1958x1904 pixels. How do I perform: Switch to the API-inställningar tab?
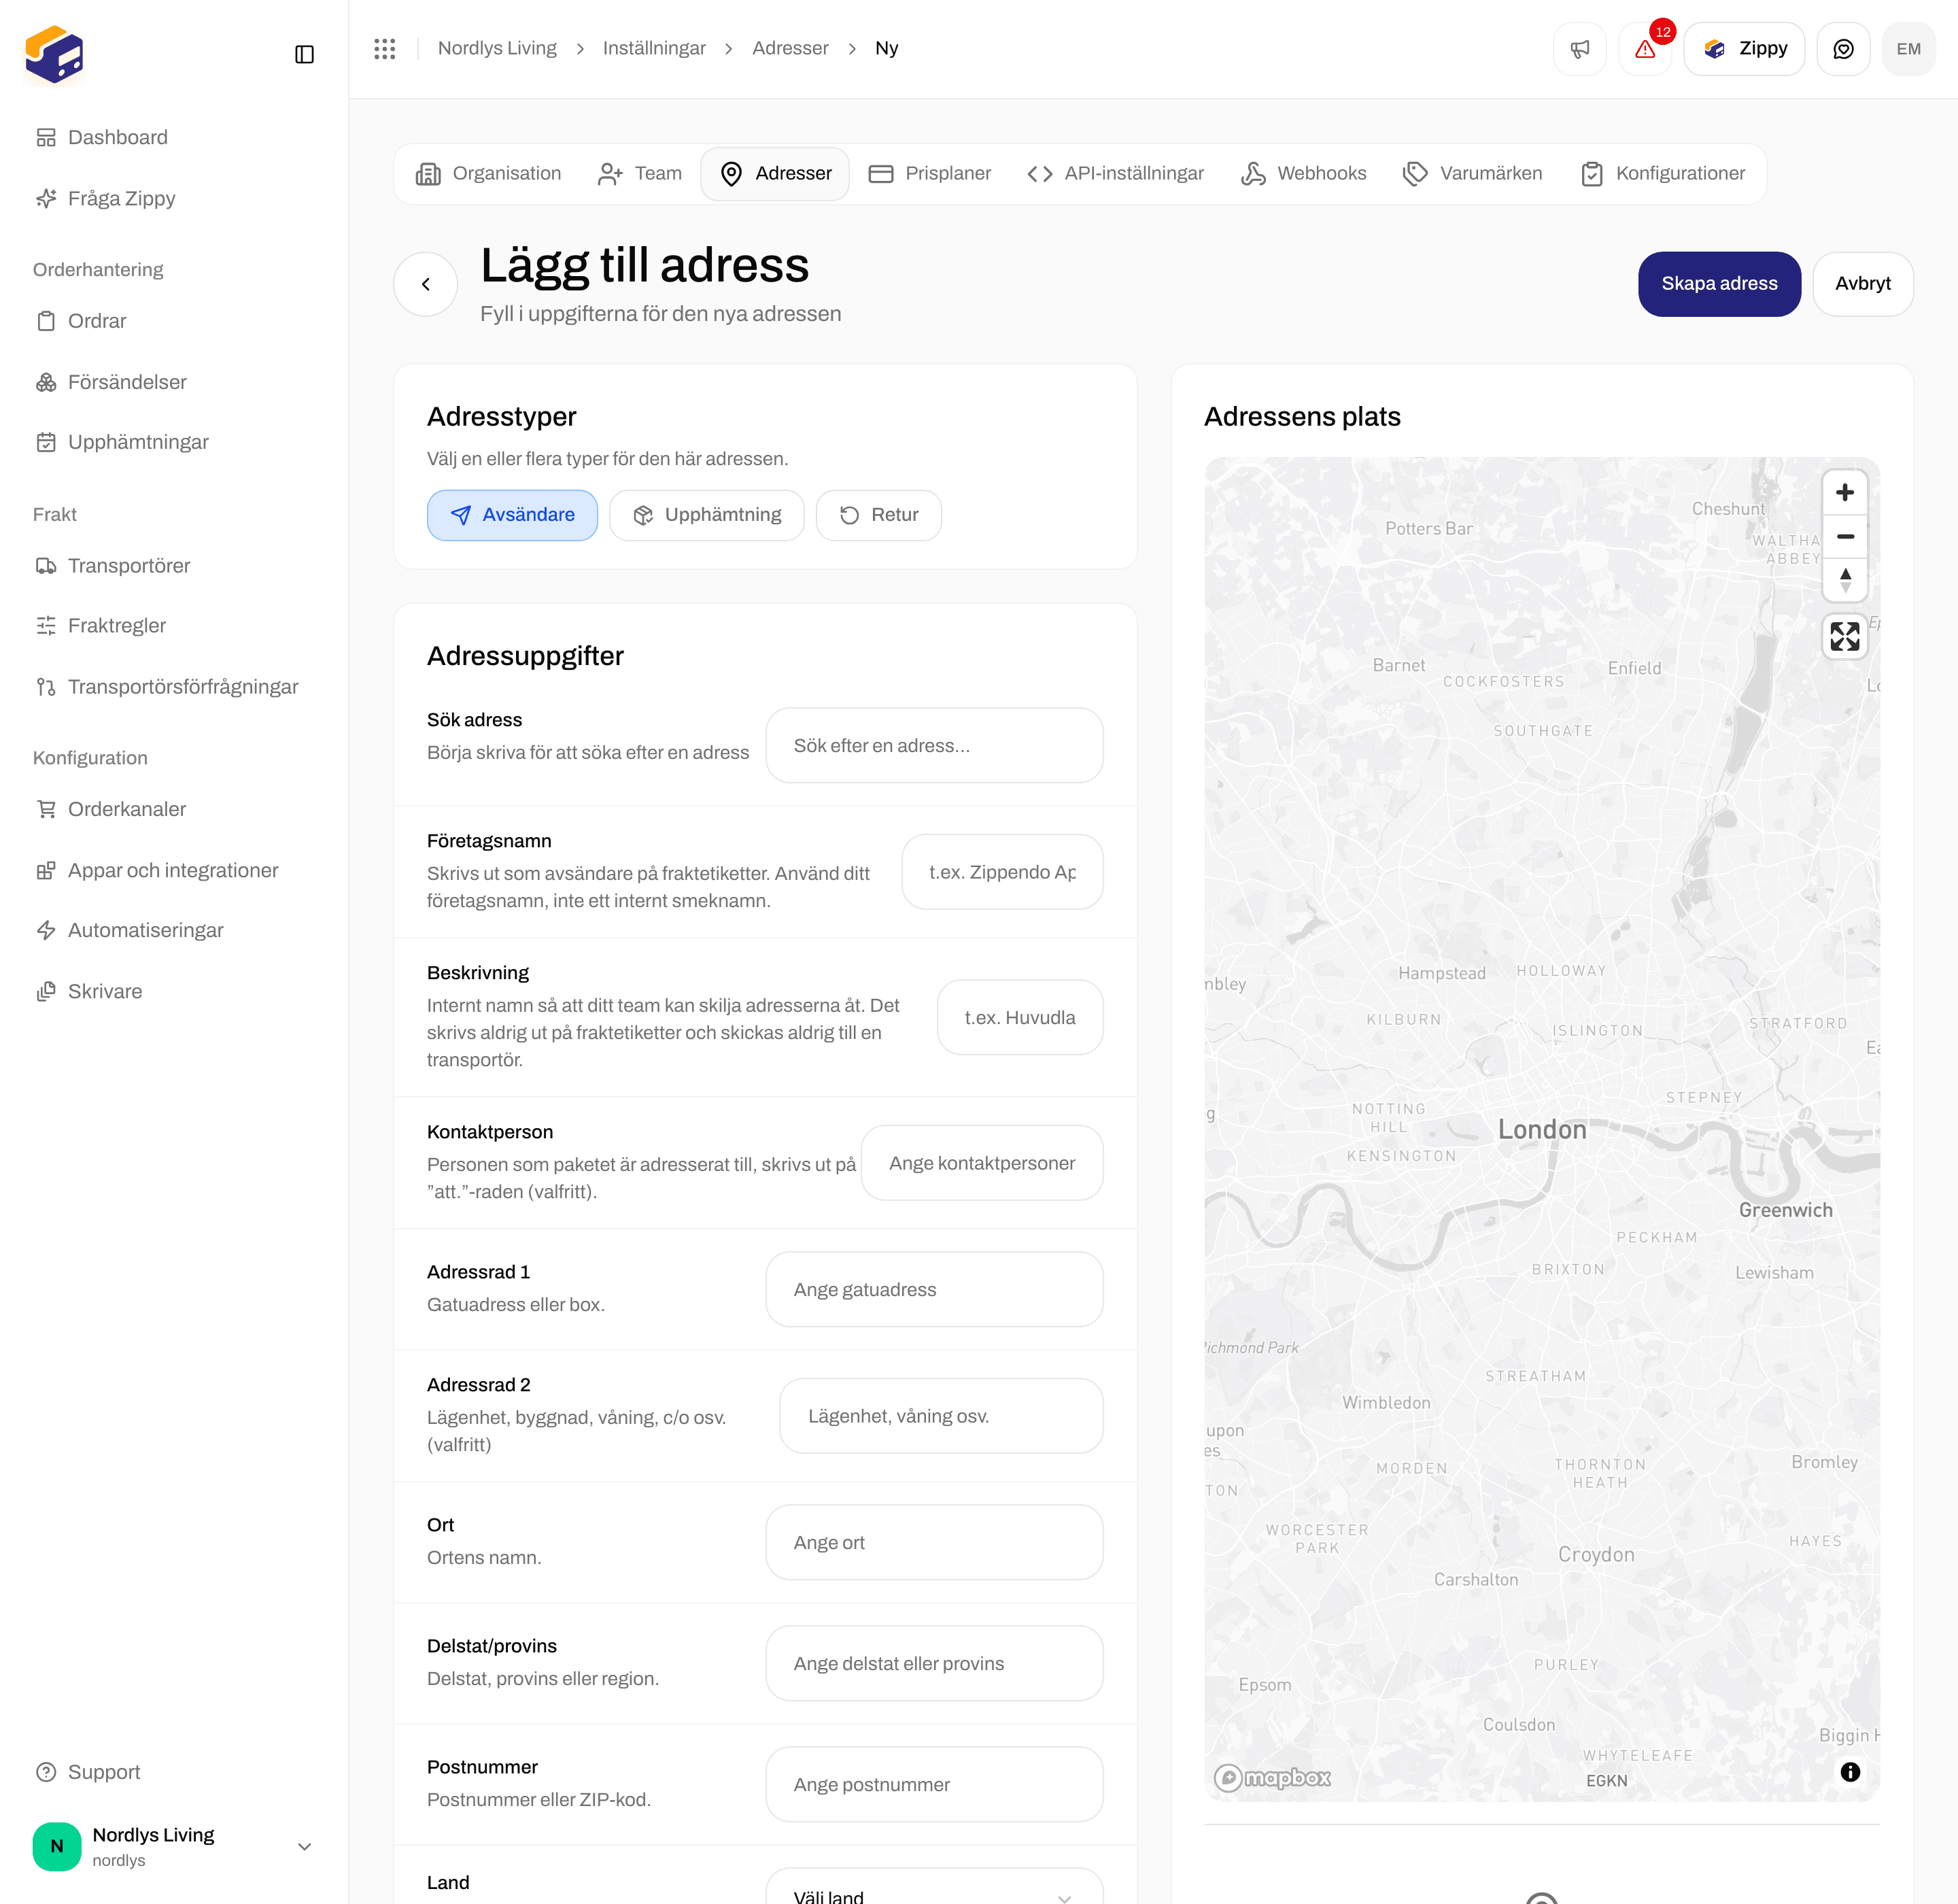coord(1115,174)
